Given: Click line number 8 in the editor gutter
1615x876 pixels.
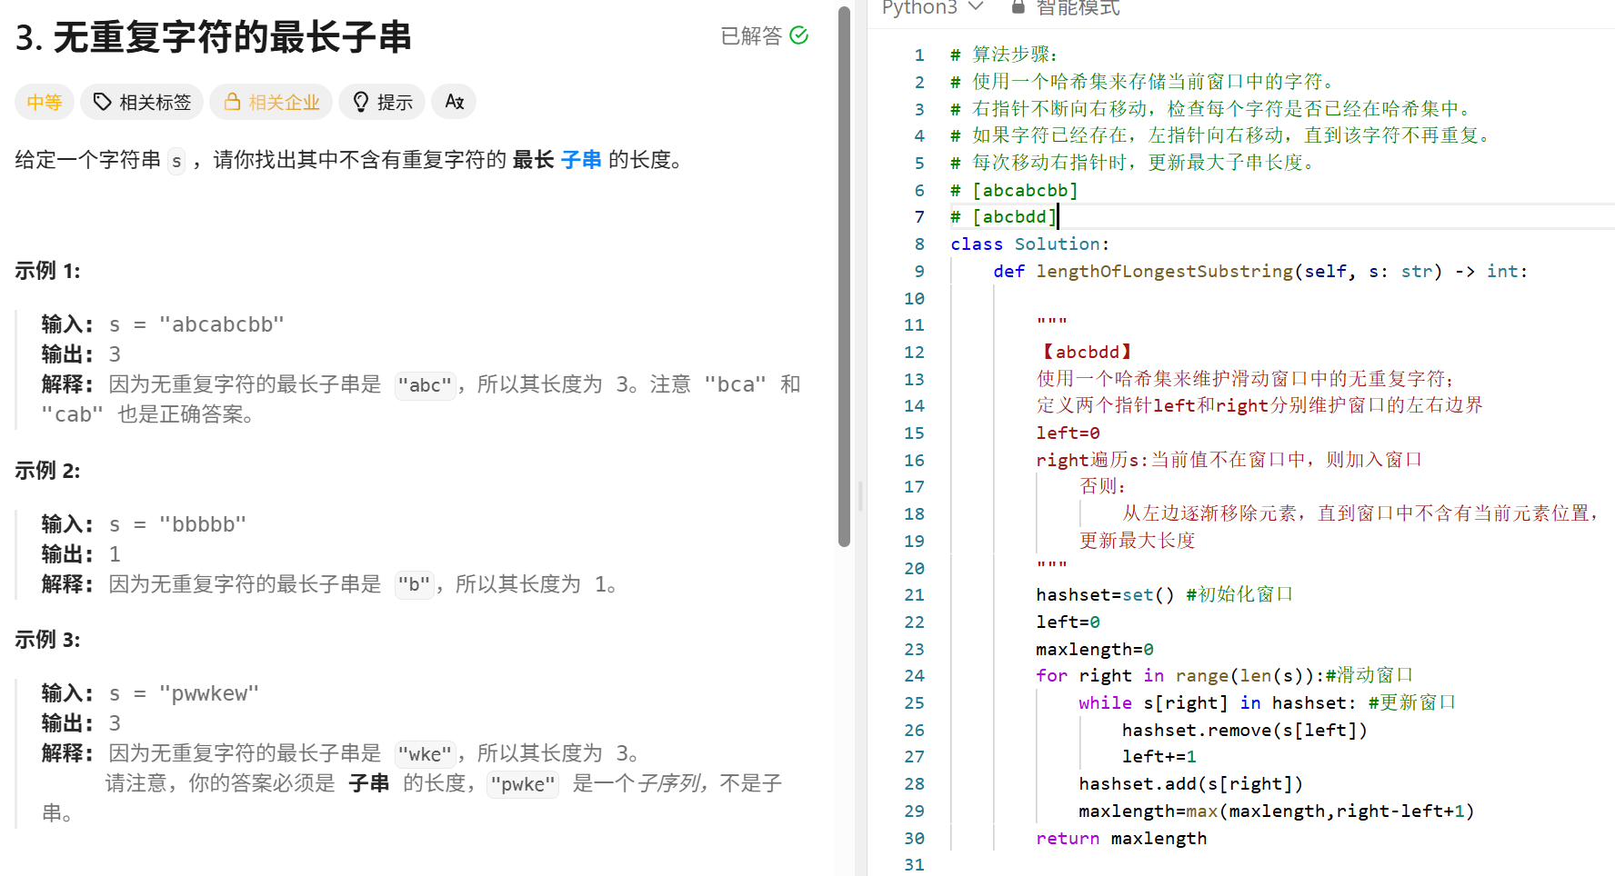Looking at the screenshot, I should [919, 244].
